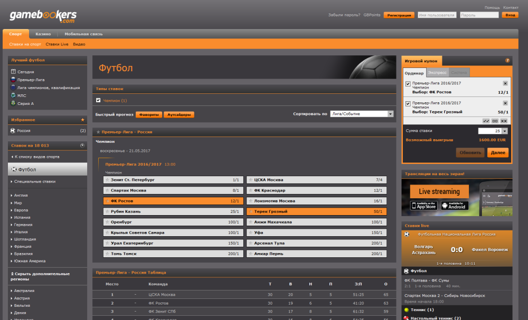The image size is (528, 320).
Task: Star the Спартак Москва selection
Action: (107, 190)
